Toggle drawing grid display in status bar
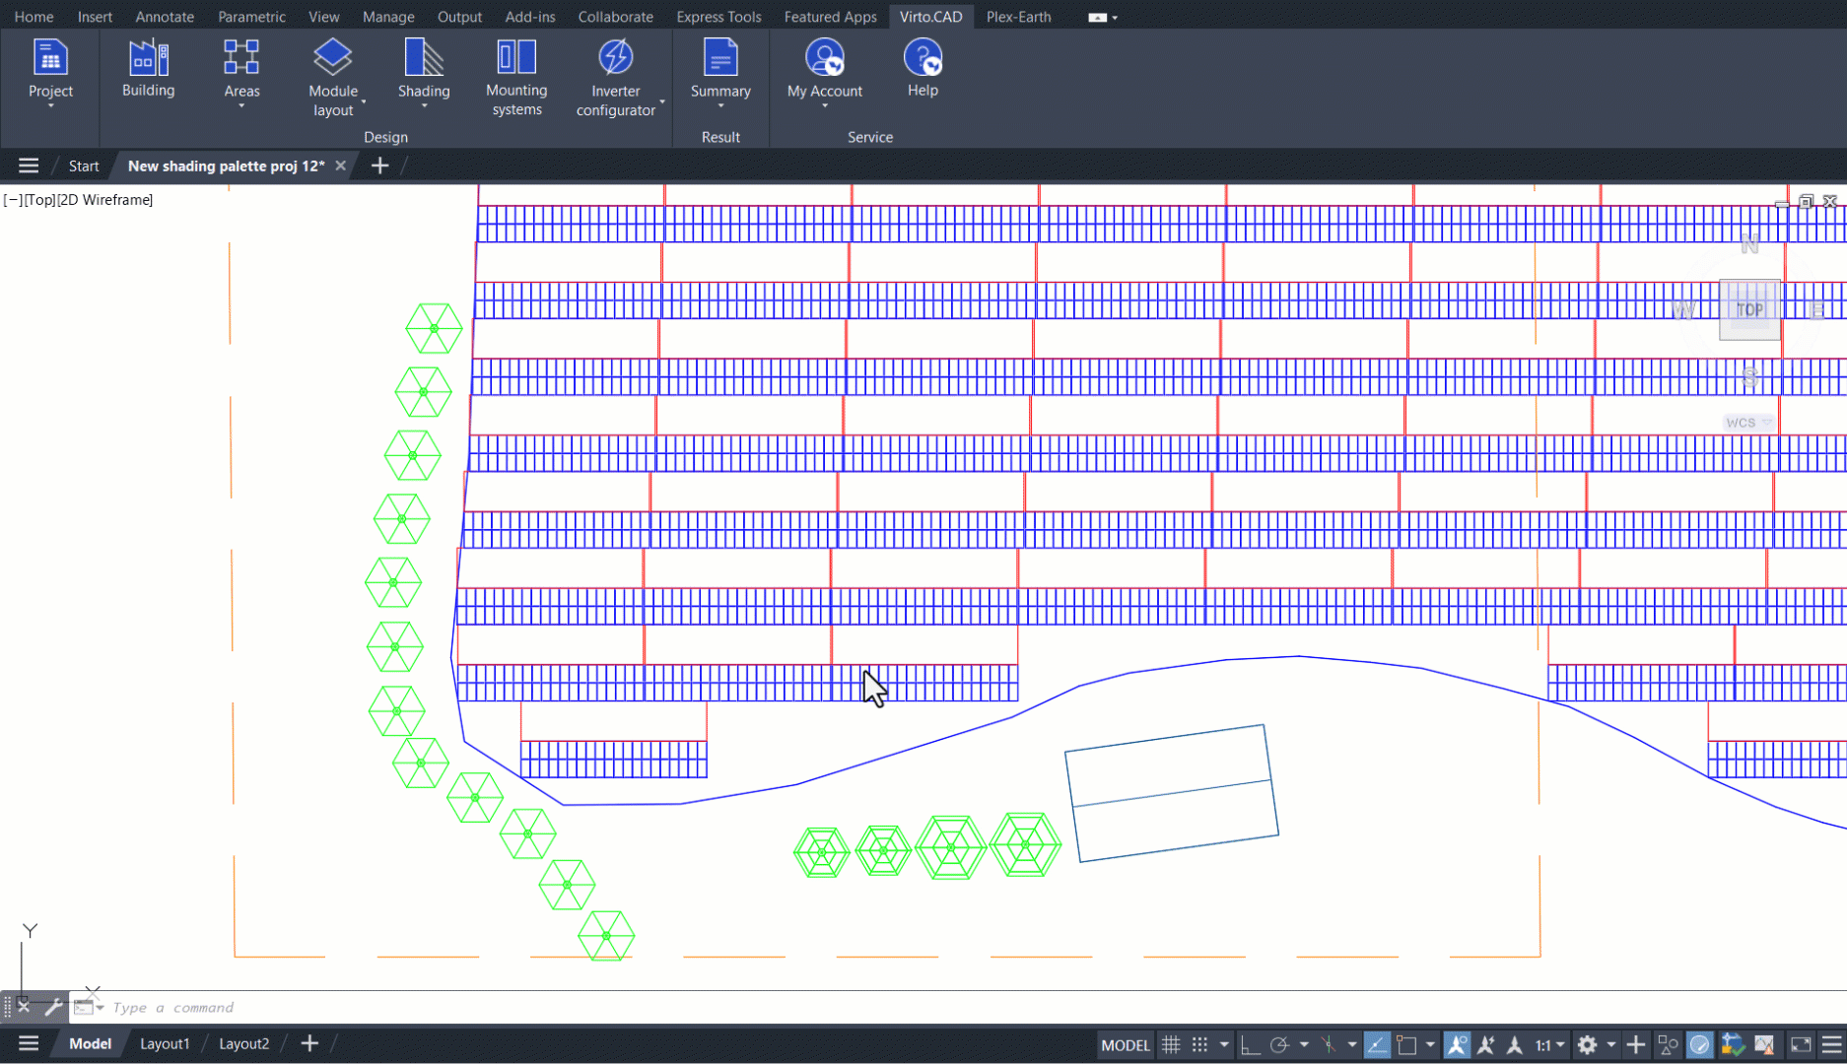 [x=1171, y=1045]
